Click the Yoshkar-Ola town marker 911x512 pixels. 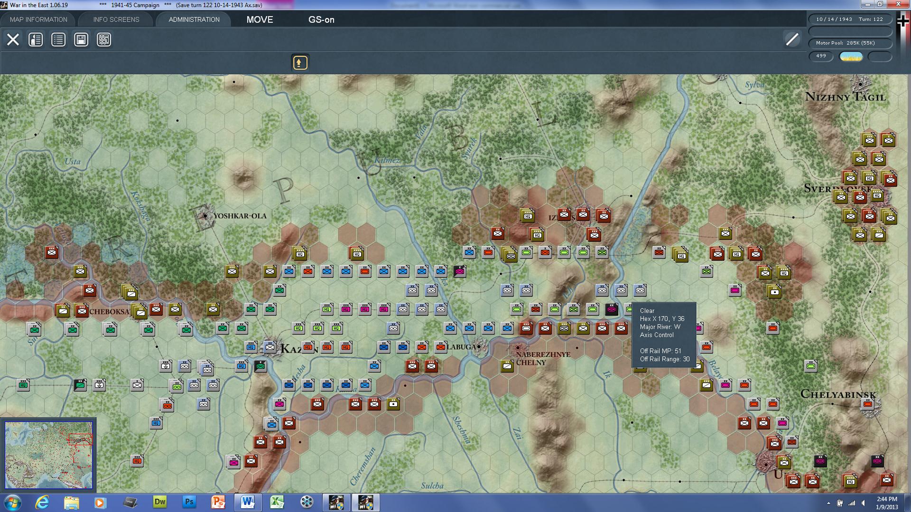(205, 216)
